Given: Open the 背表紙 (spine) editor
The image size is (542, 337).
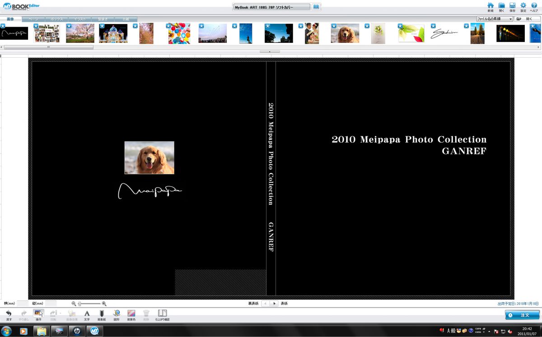Looking at the screenshot, I should [x=101, y=314].
